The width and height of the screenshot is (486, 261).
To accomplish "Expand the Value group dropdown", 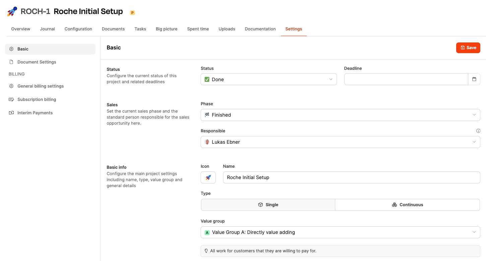I will (x=340, y=232).
